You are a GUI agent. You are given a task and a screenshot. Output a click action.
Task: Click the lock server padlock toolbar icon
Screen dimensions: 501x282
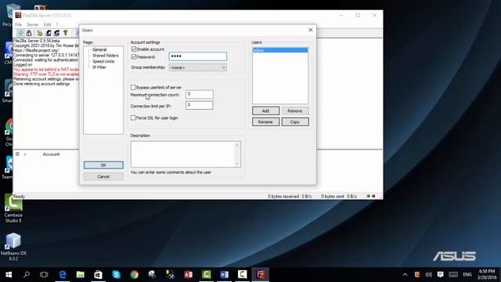29,33
